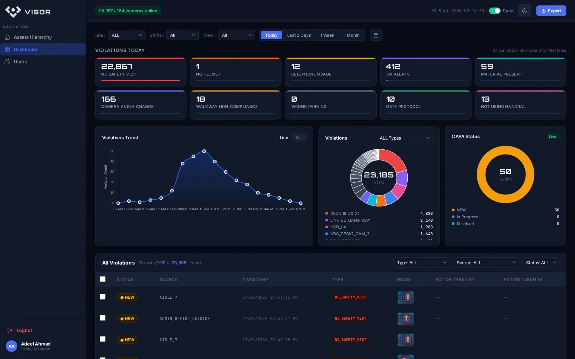Screen dimensions: 575x359
Task: Select the 1 Month tab
Action: pos(352,35)
